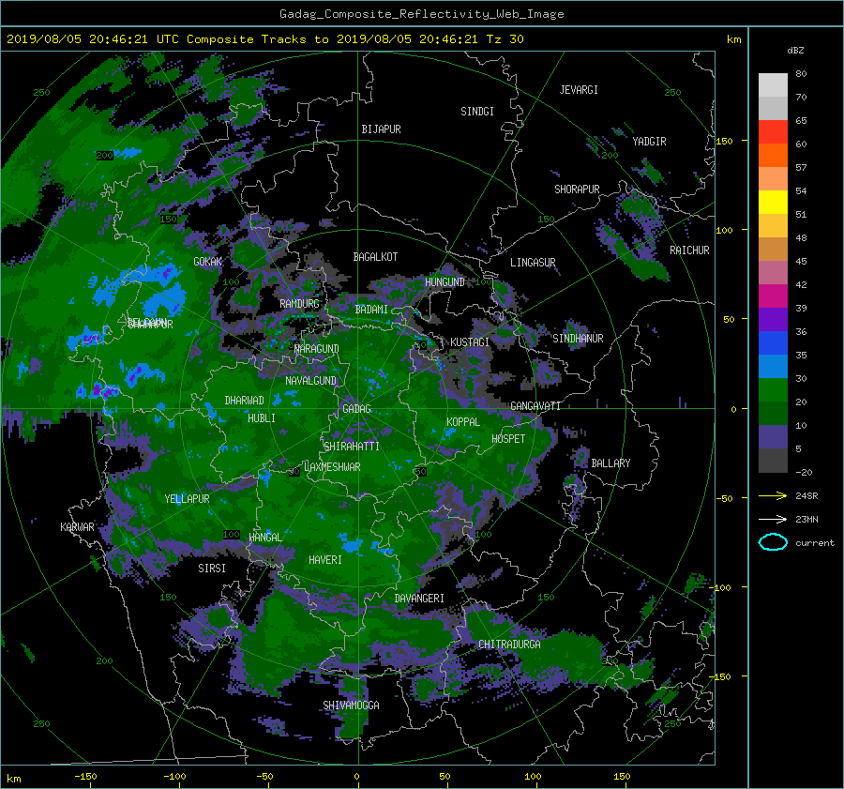Click the BAGALKOT city label
844x789 pixels.
[375, 257]
